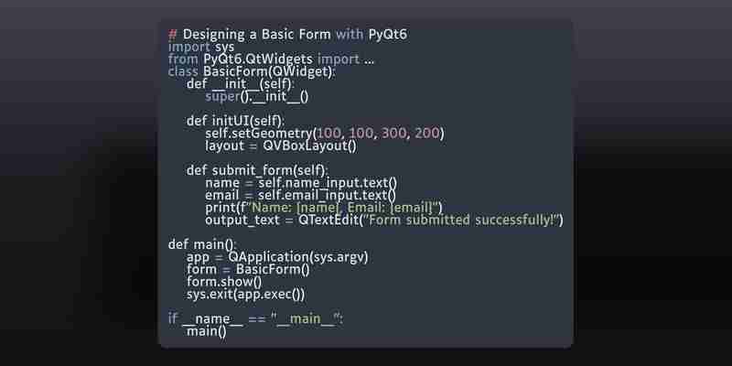Click the 'email = self.email_input.text()' line
Image resolution: width=732 pixels, height=366 pixels.
point(301,195)
